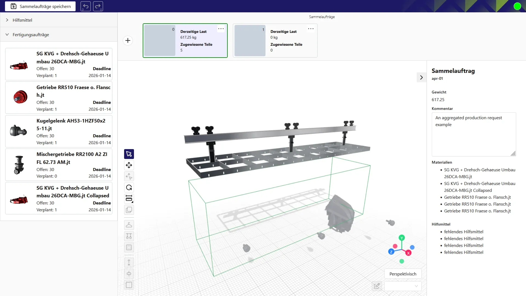This screenshot has width=526, height=296.
Task: Toggle the Perspektivisch view button
Action: pyautogui.click(x=403, y=274)
